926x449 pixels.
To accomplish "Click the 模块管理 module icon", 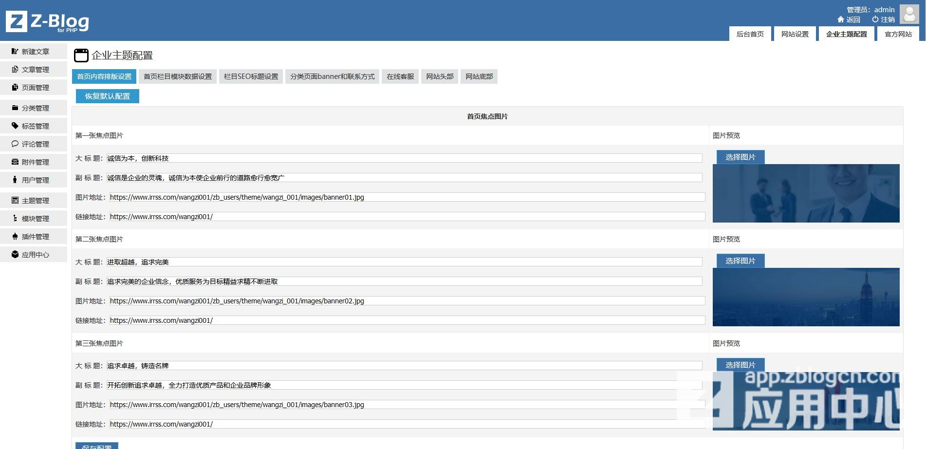I will tap(15, 218).
